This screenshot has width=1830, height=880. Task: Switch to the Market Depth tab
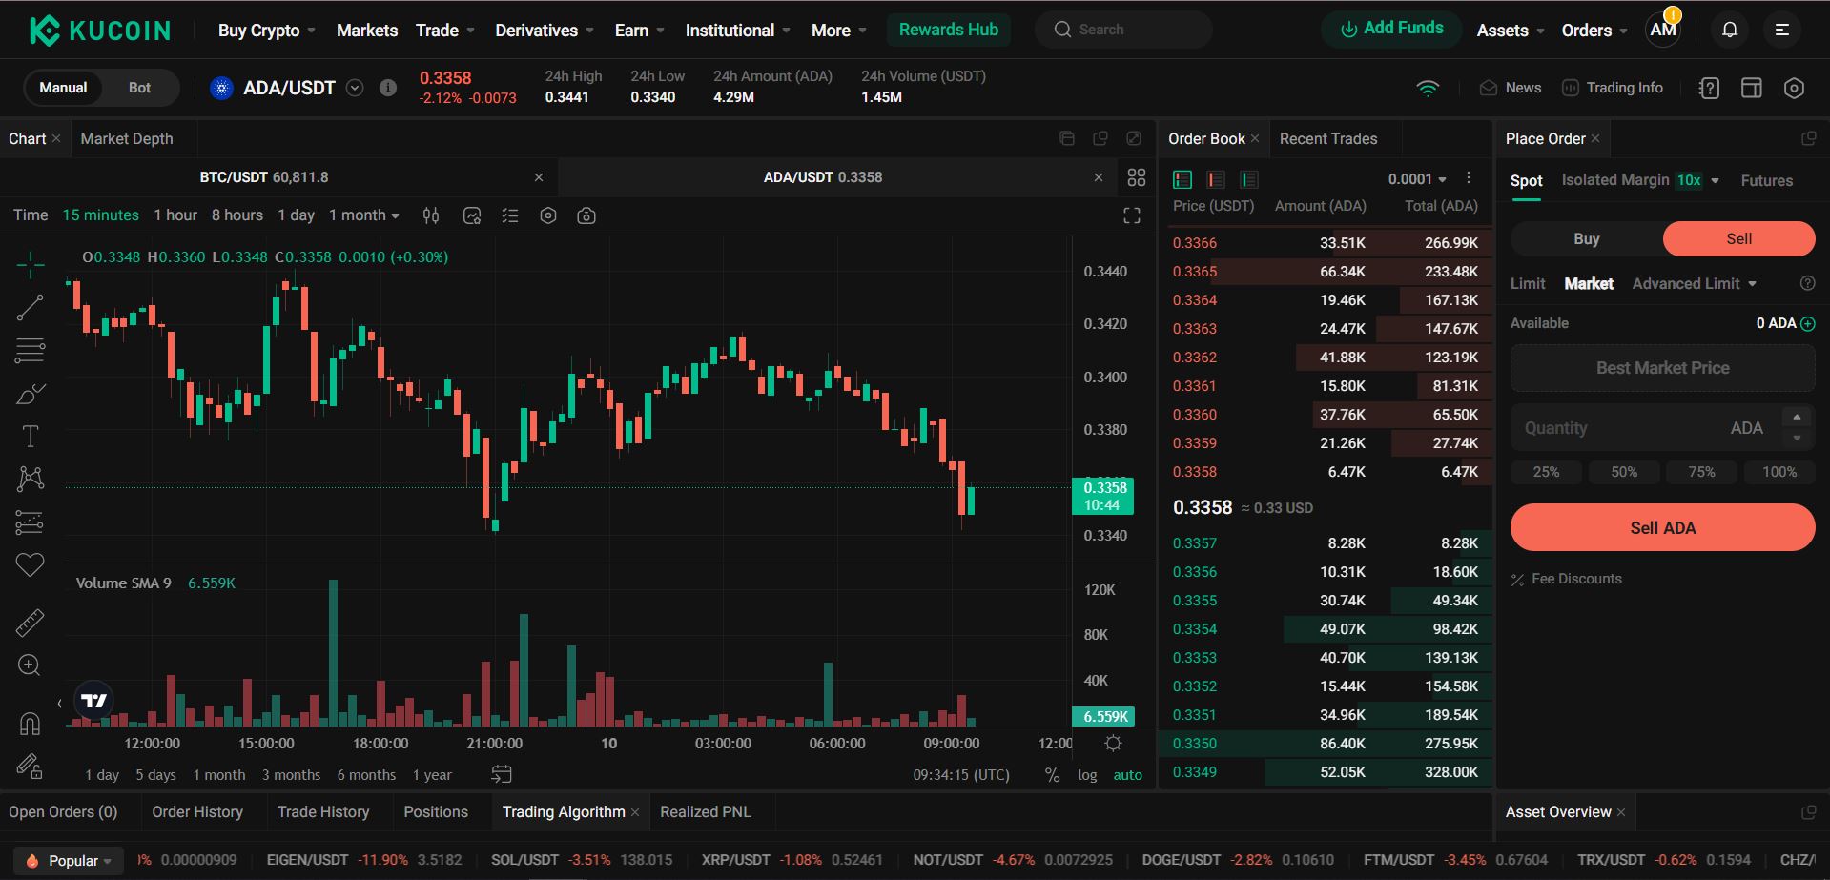[127, 139]
